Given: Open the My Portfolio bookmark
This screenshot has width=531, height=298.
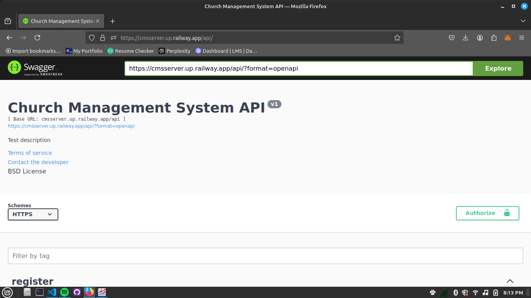Looking at the screenshot, I should point(84,51).
